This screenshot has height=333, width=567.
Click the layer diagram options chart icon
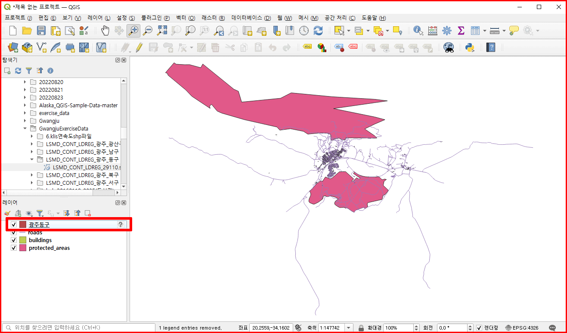tap(322, 47)
